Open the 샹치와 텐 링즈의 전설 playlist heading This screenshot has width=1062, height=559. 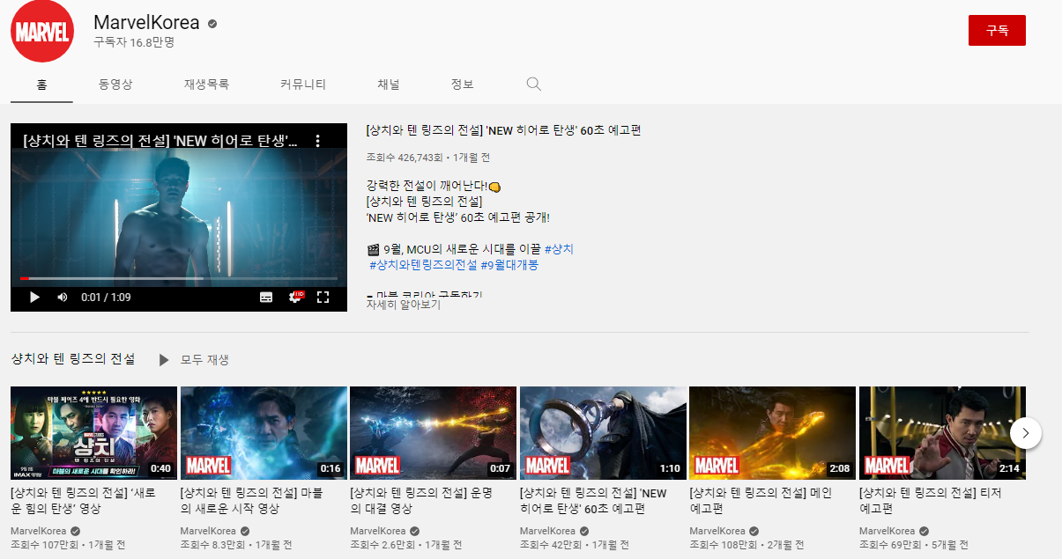pos(73,359)
